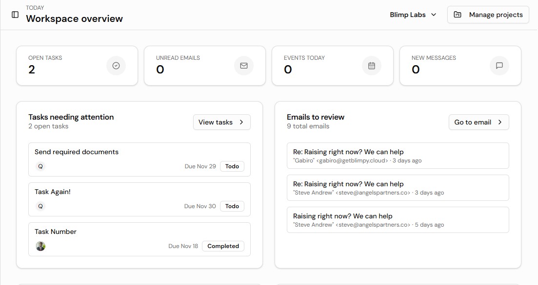Click the Q avatar on Send required documents
This screenshot has height=285, width=538.
[x=40, y=166]
